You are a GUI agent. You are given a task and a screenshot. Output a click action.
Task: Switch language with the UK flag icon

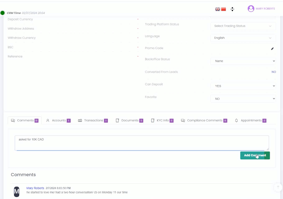(217, 9)
